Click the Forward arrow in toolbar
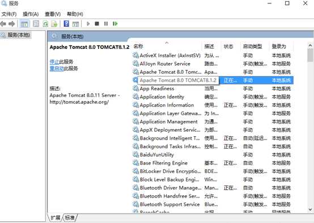 (12, 24)
